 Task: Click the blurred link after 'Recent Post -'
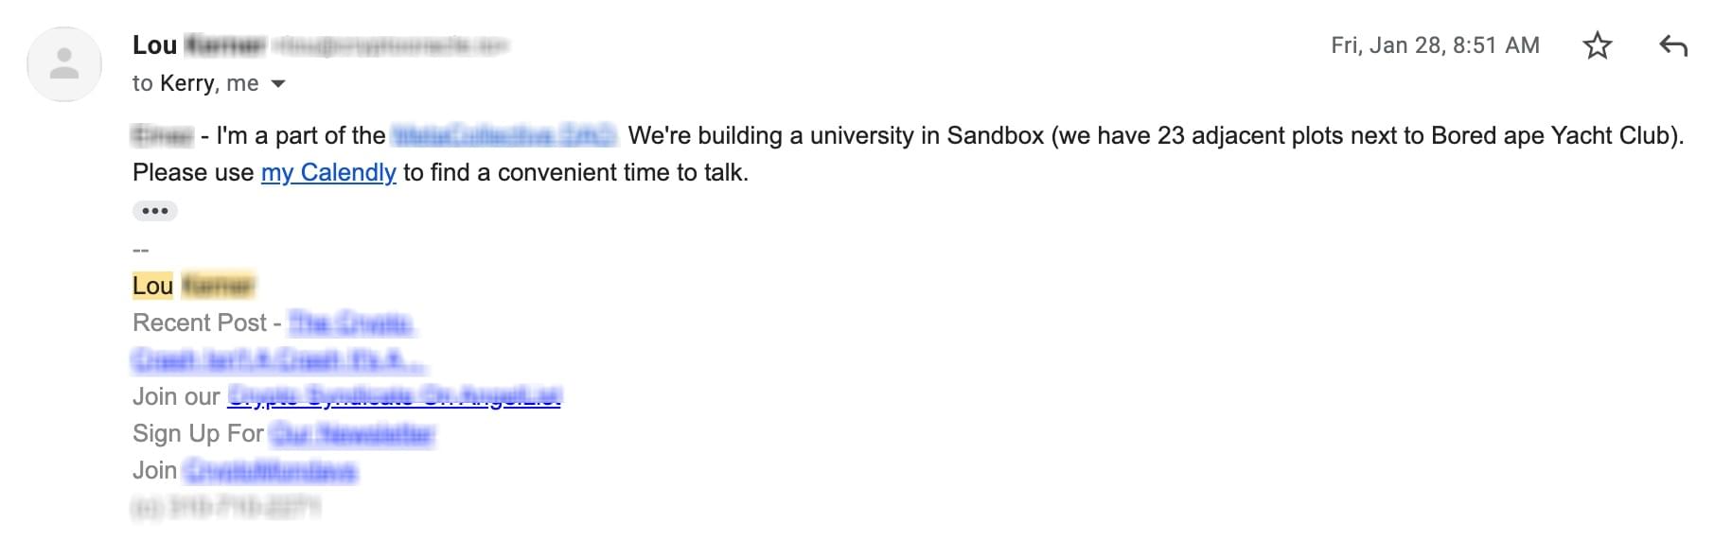tap(351, 323)
